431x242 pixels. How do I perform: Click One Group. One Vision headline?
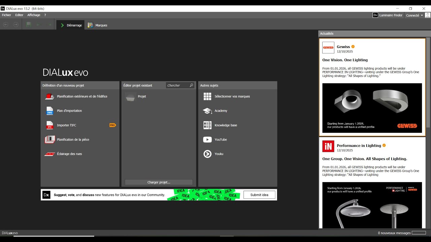365,159
